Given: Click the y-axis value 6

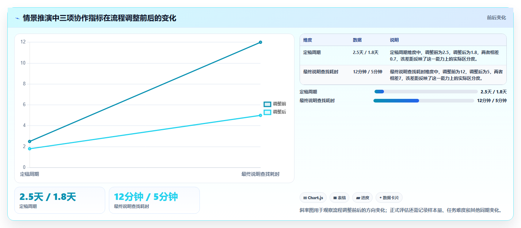Looking at the screenshot, I should (x=24, y=105).
